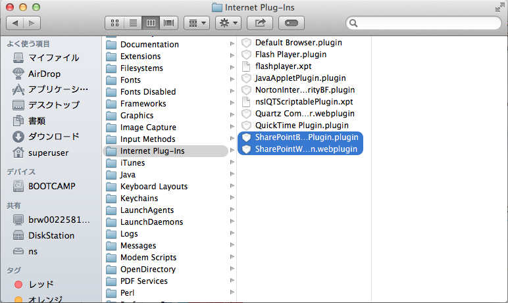The image size is (508, 303).
Task: Expand the LaunchAgents folder arrow
Action: pos(232,210)
